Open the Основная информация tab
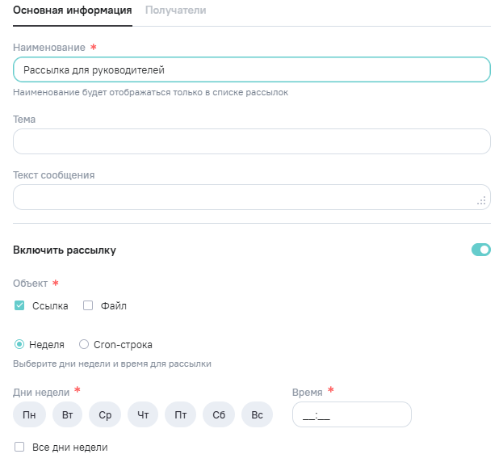Image resolution: width=503 pixels, height=454 pixels. point(73,11)
